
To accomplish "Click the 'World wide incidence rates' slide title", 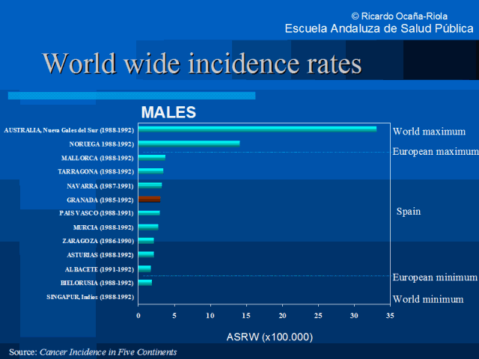I will tap(202, 63).
